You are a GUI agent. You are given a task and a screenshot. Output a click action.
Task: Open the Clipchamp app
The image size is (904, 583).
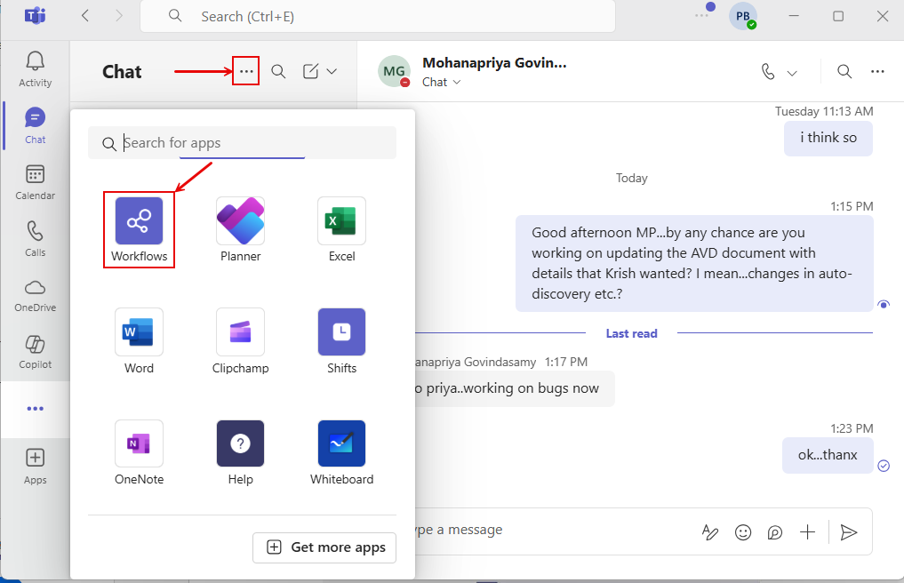(240, 332)
